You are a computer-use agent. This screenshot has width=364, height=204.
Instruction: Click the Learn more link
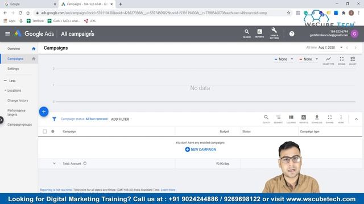pyautogui.click(x=168, y=190)
